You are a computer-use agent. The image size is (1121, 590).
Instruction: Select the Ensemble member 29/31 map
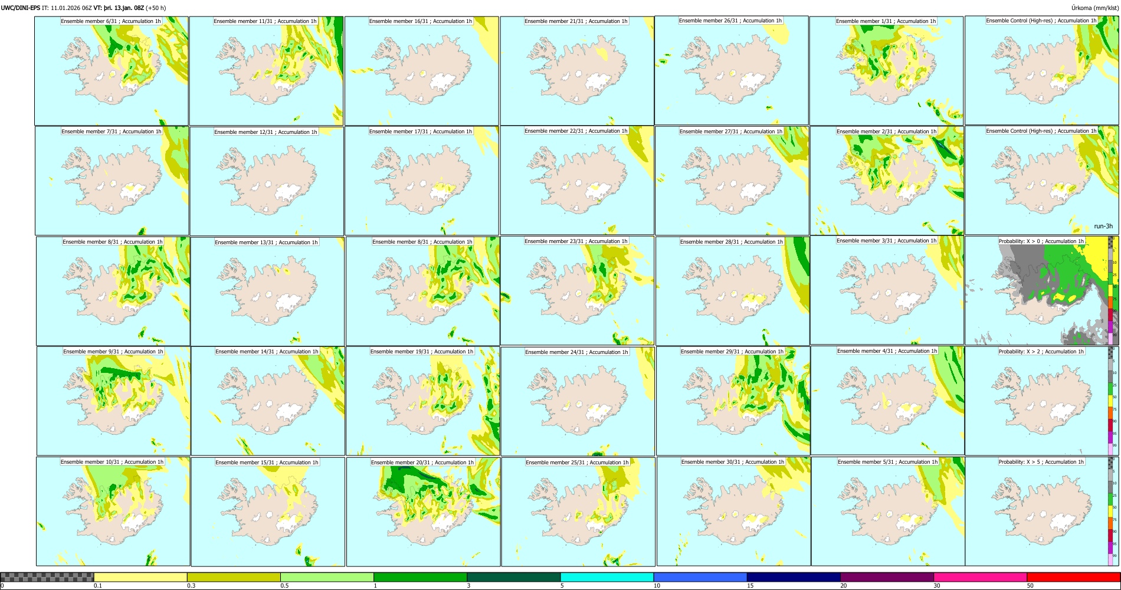tap(733, 401)
